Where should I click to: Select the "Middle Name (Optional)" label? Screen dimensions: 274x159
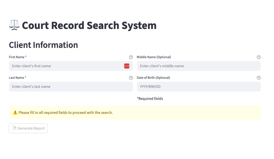(x=154, y=57)
